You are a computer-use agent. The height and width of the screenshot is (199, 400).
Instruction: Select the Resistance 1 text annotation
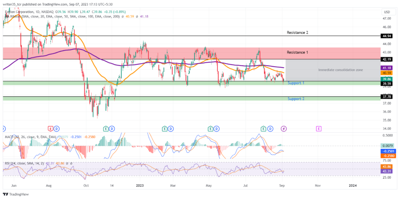pos(297,53)
